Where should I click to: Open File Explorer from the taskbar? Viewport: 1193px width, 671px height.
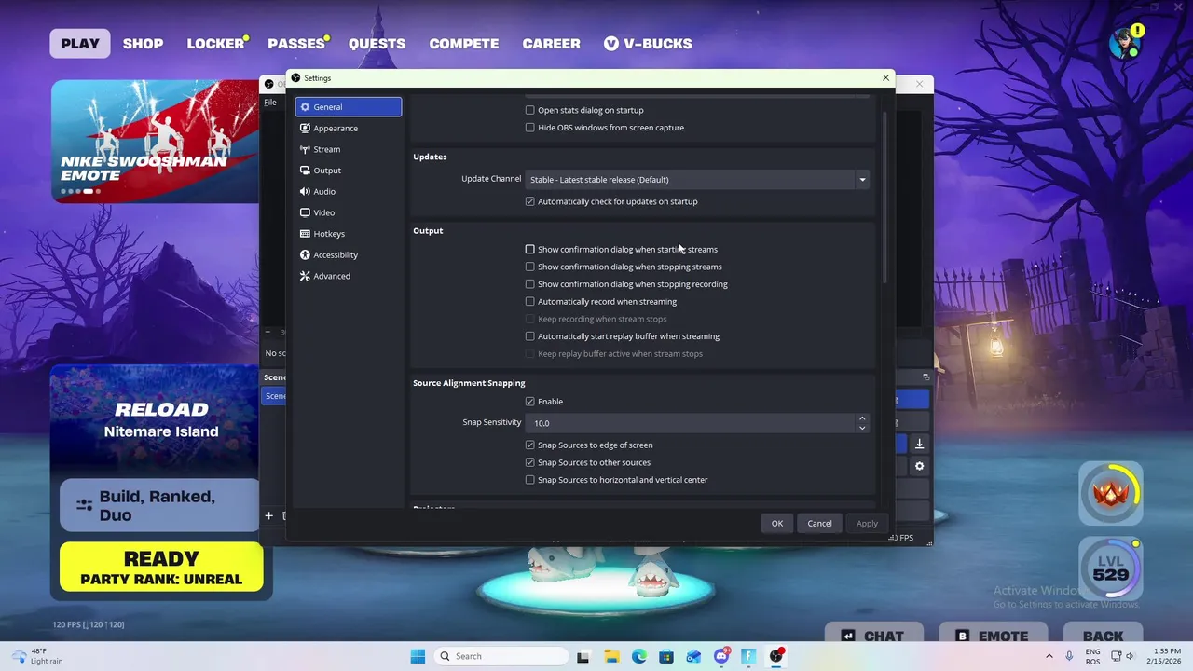611,656
